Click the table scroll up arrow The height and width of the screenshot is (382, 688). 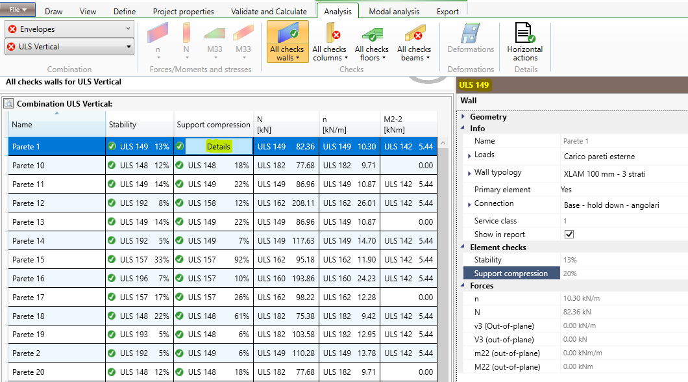(443, 143)
